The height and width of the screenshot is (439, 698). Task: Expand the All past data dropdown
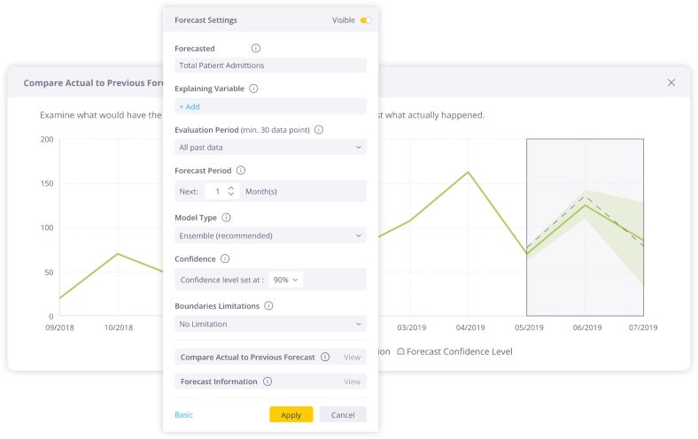click(271, 147)
